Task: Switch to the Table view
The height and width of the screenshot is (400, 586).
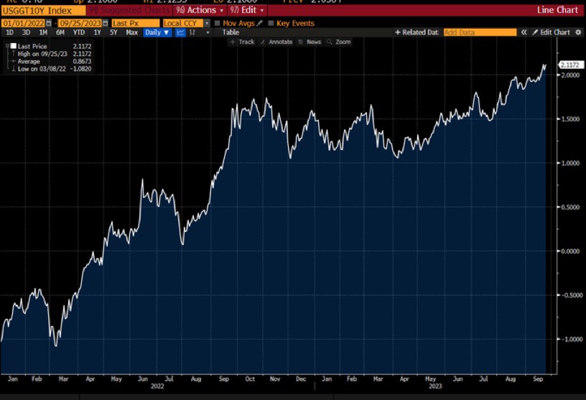Action: [x=231, y=32]
